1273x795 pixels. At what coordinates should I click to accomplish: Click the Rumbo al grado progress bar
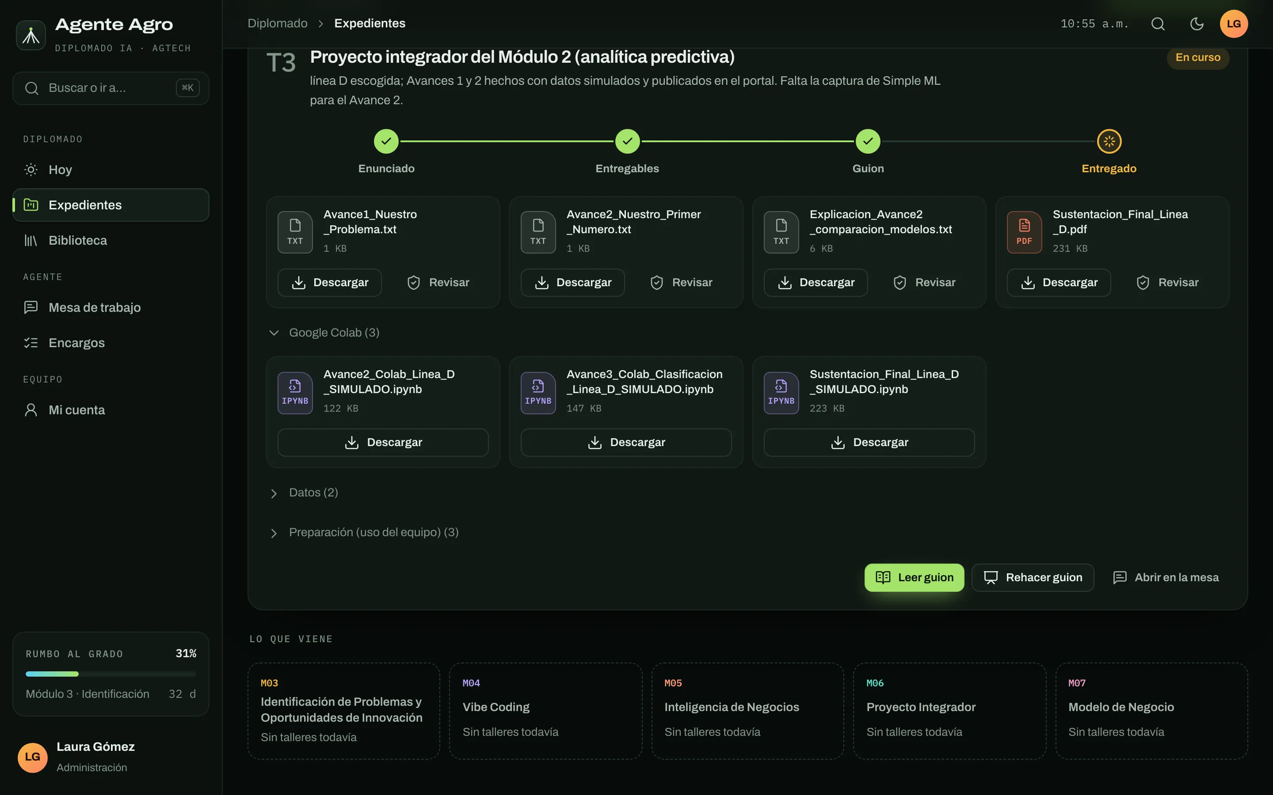tap(111, 674)
